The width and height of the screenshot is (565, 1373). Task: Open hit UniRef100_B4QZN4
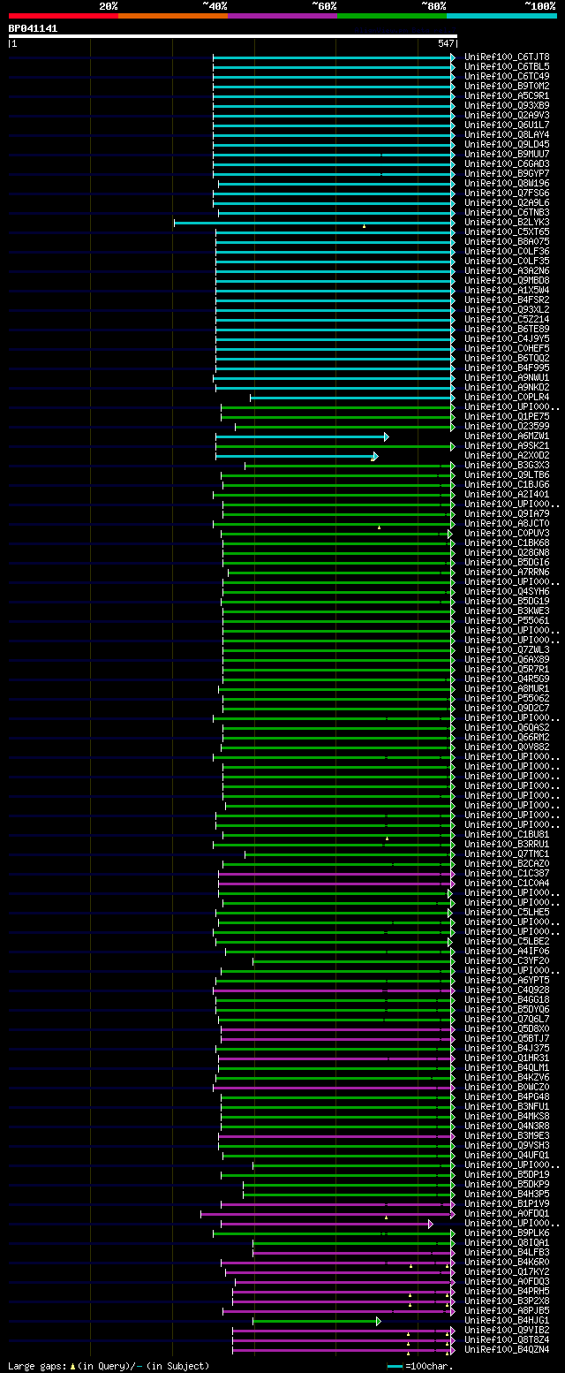(507, 1349)
